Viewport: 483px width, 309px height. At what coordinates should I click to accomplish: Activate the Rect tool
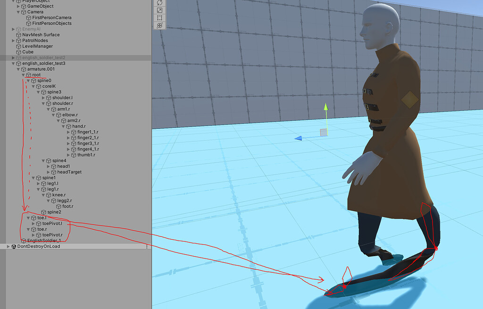point(159,18)
